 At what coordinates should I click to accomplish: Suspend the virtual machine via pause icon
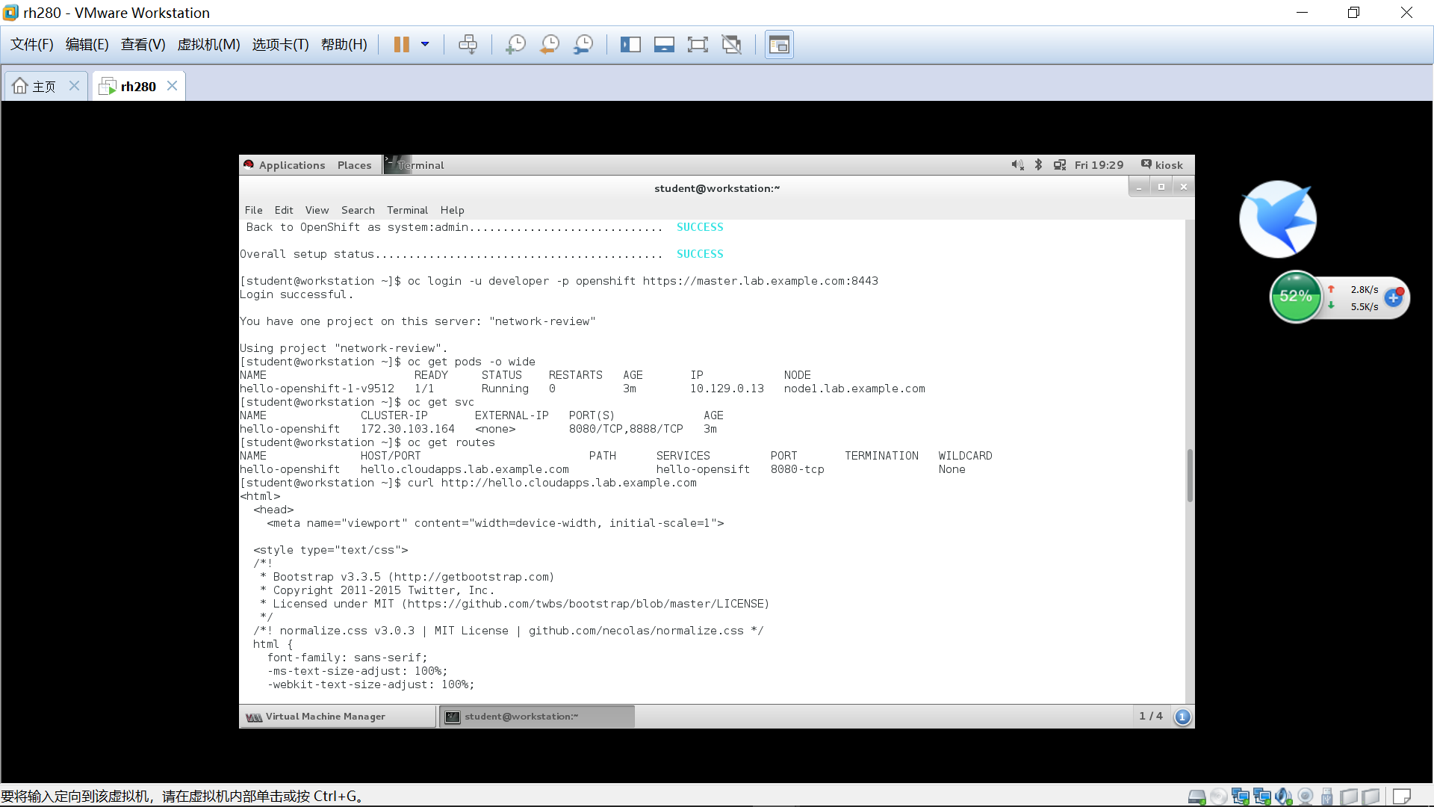401,44
